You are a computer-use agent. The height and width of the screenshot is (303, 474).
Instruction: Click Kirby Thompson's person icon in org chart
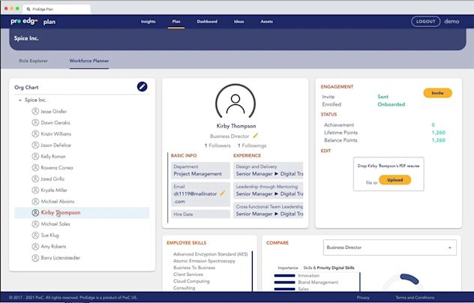click(35, 212)
